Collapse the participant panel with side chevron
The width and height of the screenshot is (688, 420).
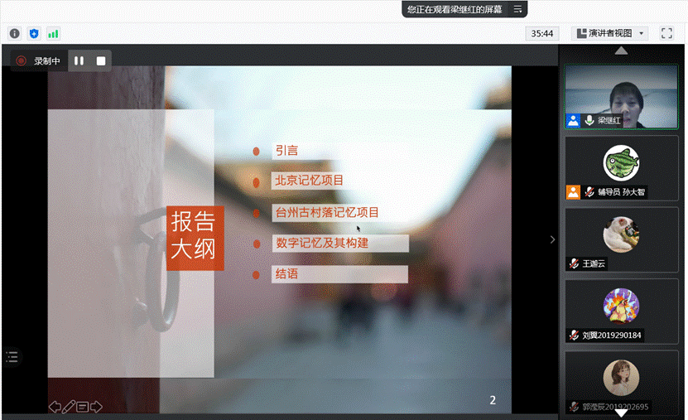click(x=552, y=239)
